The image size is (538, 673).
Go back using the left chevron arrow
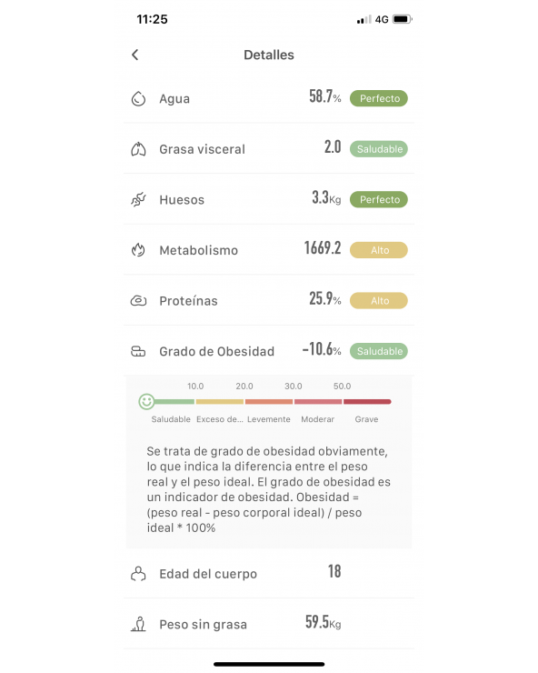coord(134,55)
